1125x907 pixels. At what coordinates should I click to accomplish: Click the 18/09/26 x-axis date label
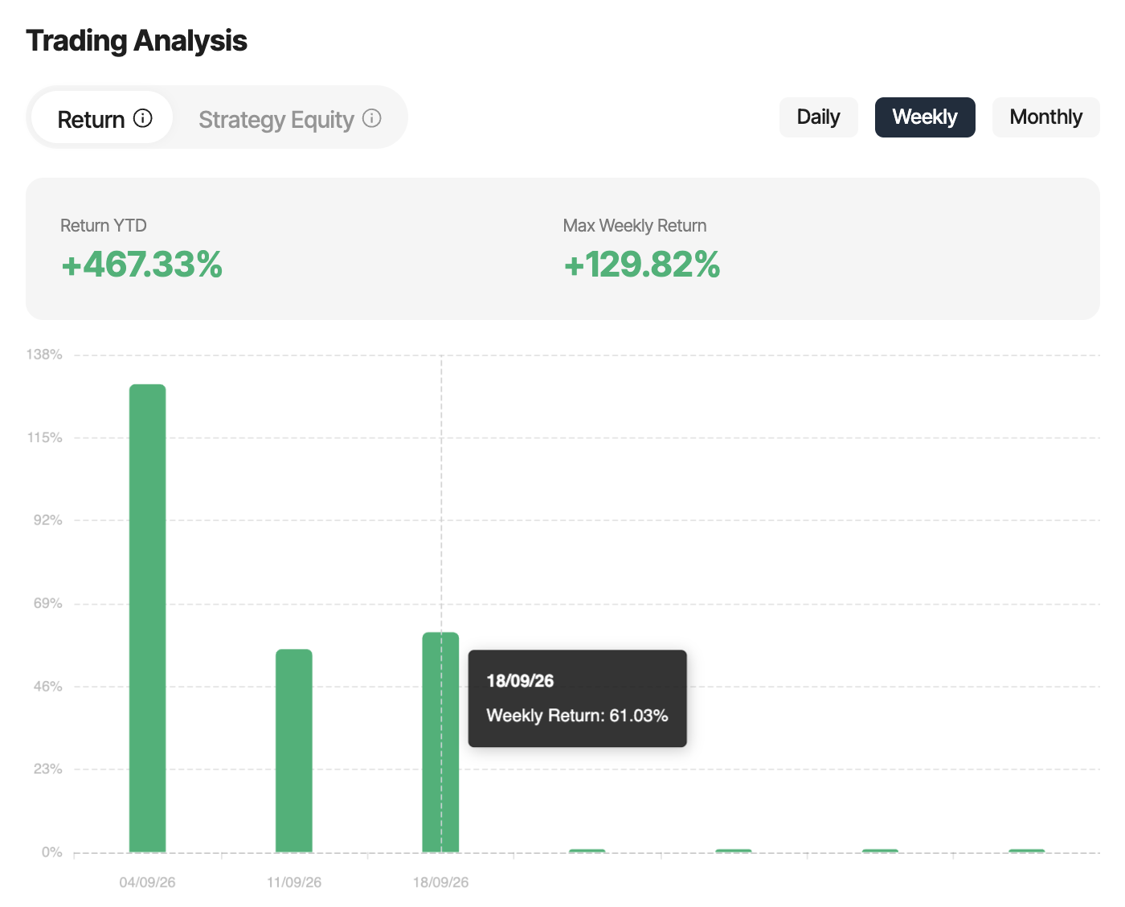[x=440, y=882]
